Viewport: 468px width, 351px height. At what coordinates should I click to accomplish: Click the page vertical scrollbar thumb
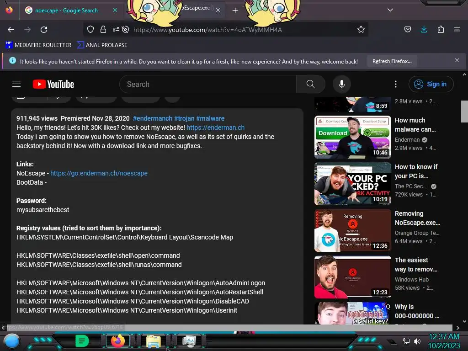coord(464,112)
